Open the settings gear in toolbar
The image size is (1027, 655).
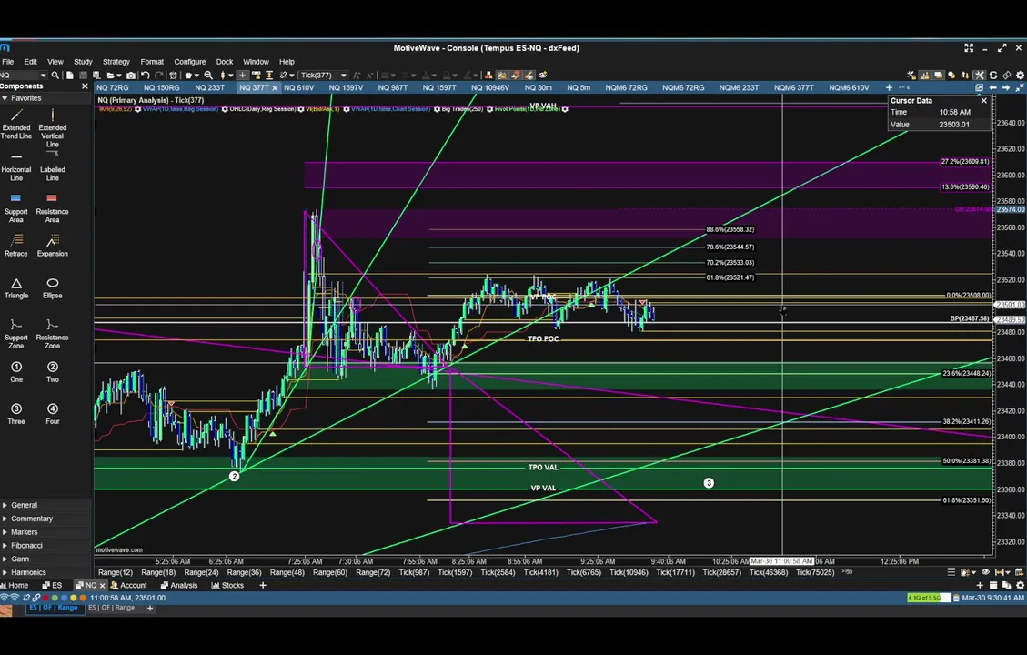tap(1020, 76)
